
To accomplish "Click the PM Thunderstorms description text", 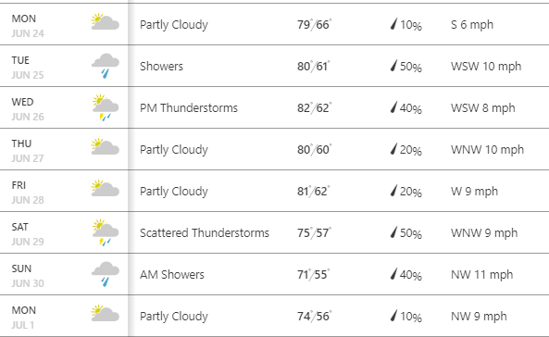I will tap(189, 108).
